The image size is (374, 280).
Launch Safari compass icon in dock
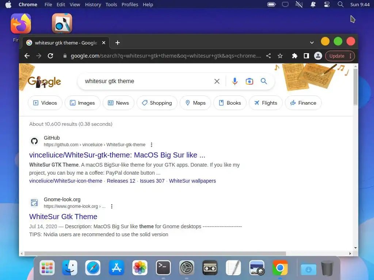[x=93, y=268]
